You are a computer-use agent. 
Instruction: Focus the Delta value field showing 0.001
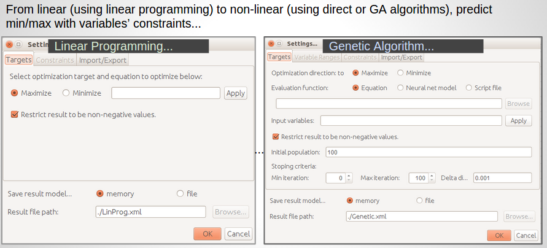tap(502, 178)
